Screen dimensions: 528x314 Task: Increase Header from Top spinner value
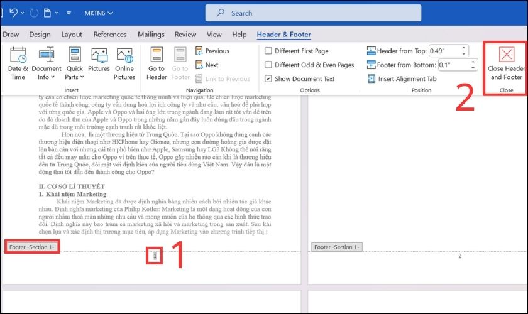[x=464, y=48]
